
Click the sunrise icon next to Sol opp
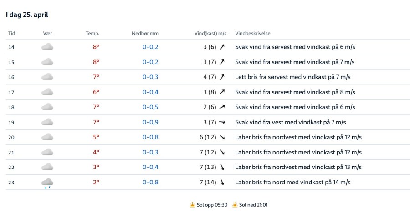(192, 205)
